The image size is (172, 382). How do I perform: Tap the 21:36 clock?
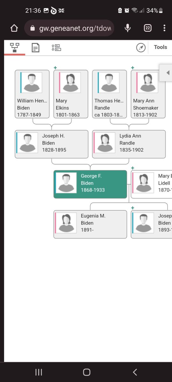[33, 11]
